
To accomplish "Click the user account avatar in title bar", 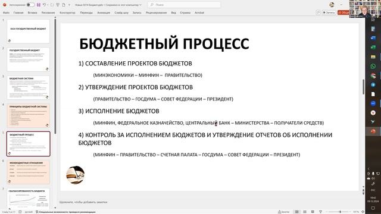I will pos(332,5).
